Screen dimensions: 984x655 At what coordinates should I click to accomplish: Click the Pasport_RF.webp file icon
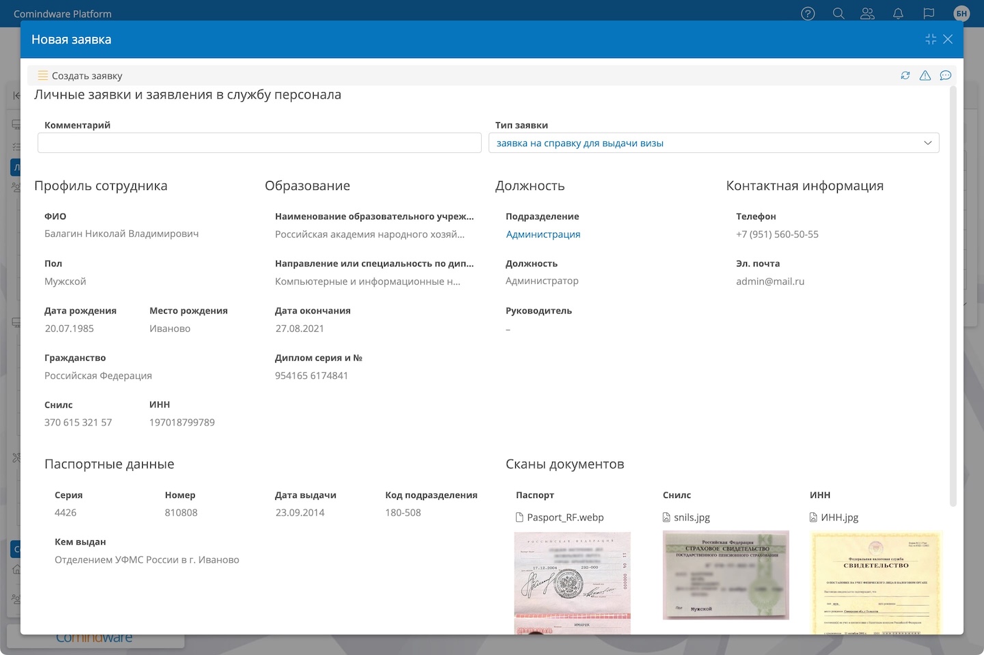click(x=519, y=518)
